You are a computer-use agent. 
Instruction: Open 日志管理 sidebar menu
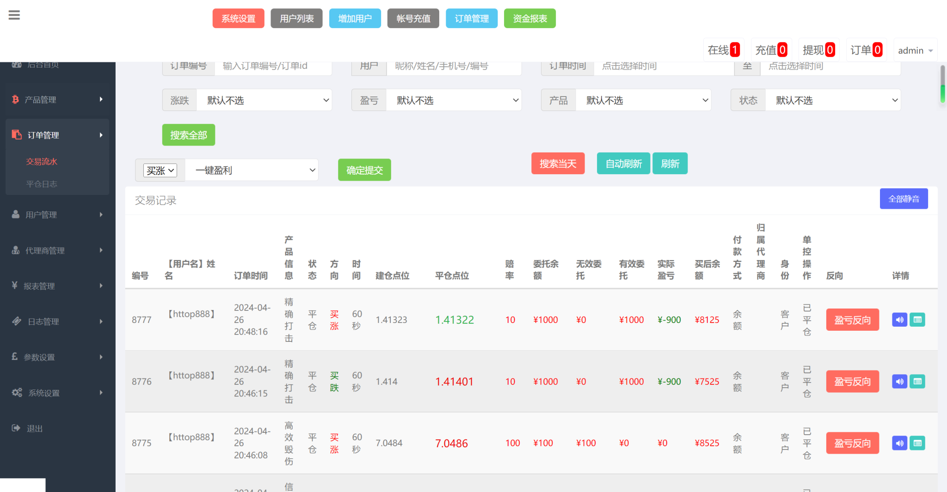click(x=57, y=321)
